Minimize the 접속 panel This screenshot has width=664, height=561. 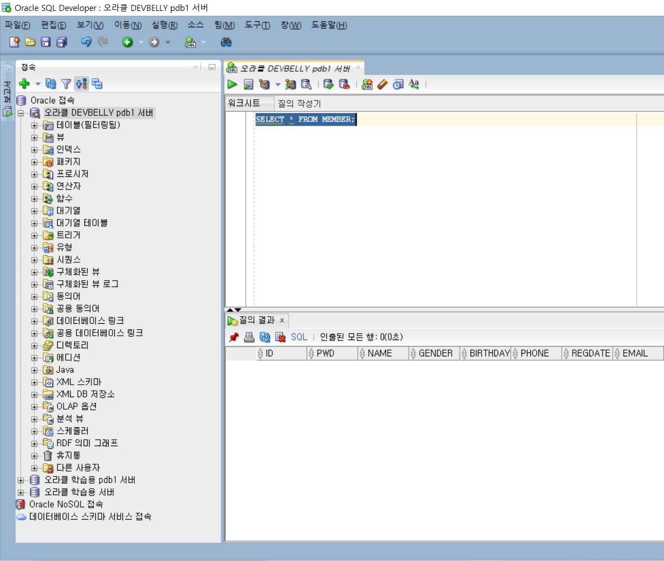click(x=212, y=67)
